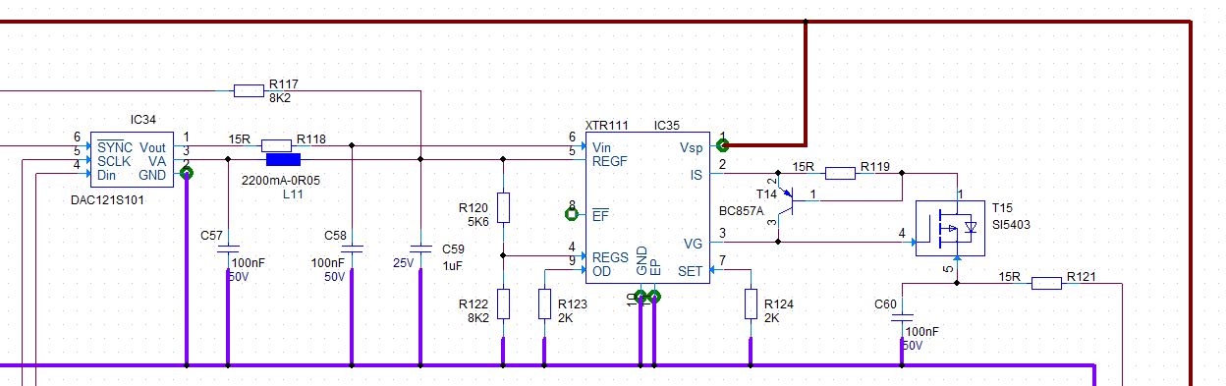Click the "REGS" pin label on IC35
The width and height of the screenshot is (1226, 386).
610,257
